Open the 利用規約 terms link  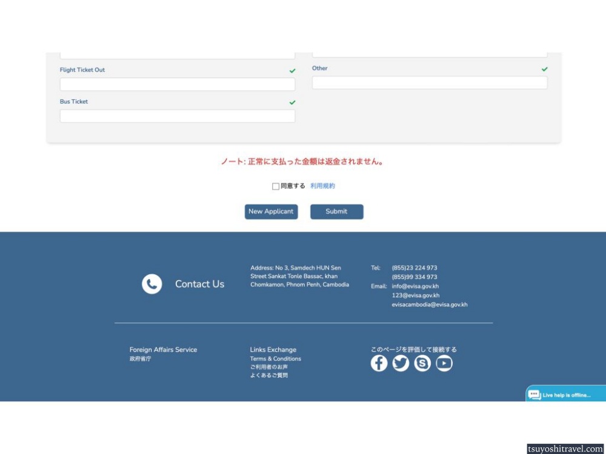(x=322, y=186)
